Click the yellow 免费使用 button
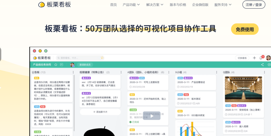This screenshot has width=271, height=136. click(x=245, y=29)
